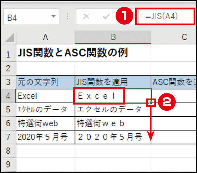Click the fill handle of cell B4
This screenshot has width=197, height=173.
tap(151, 103)
